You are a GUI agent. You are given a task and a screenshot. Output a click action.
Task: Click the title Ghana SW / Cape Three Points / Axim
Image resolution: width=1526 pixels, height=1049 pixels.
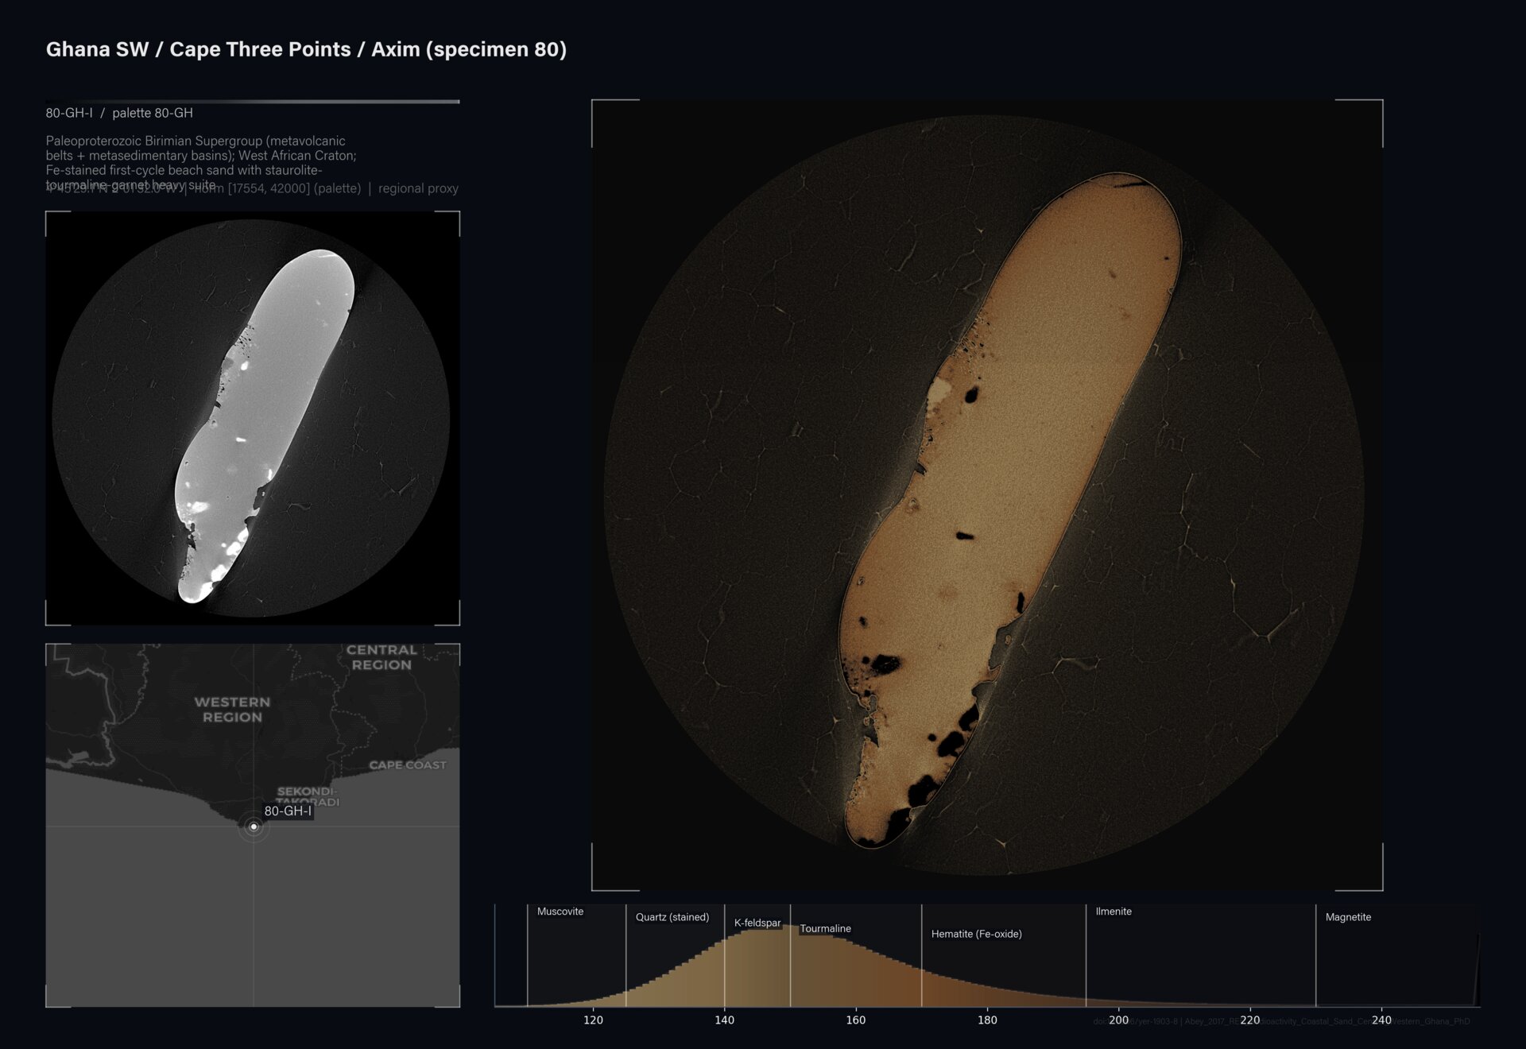point(306,49)
